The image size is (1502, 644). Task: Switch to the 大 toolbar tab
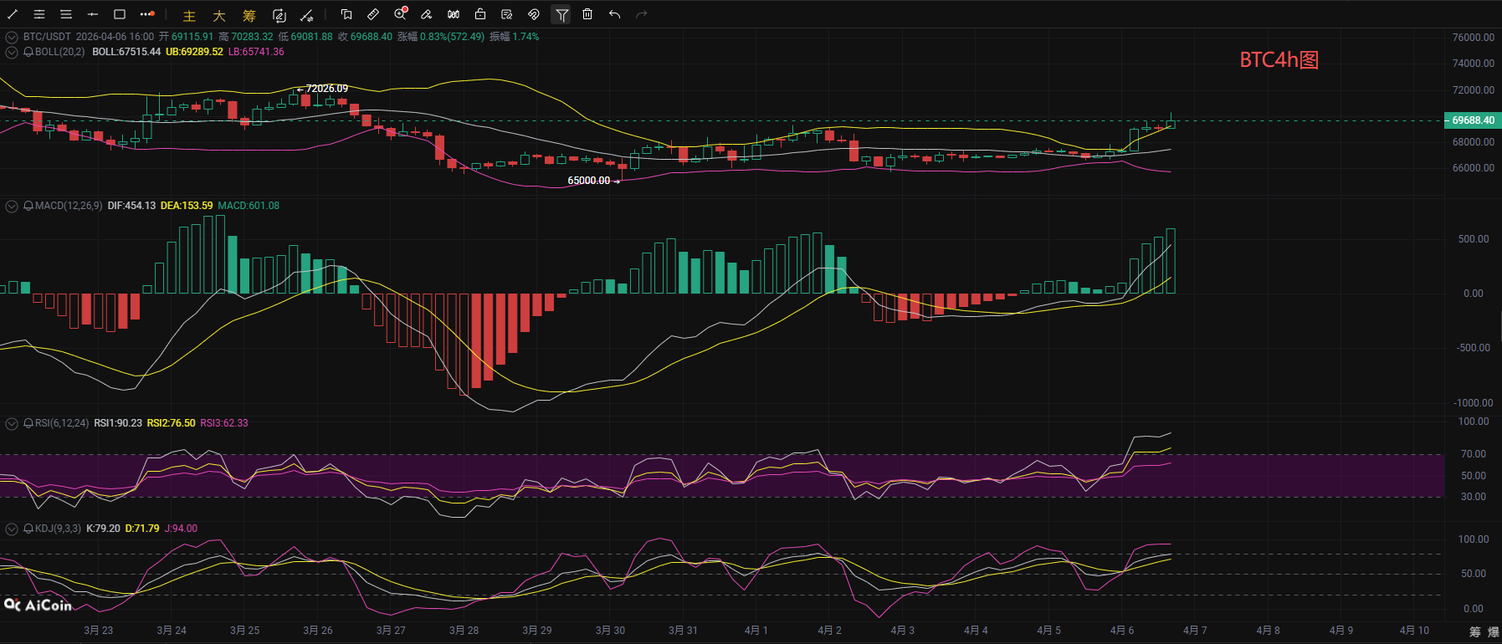pos(219,15)
